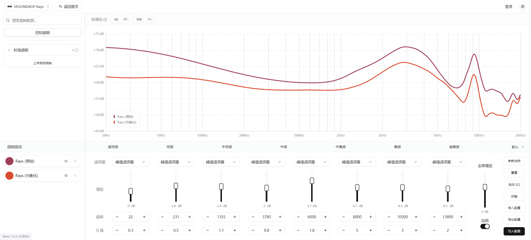Increase frequency 1355 with plus
The image size is (531, 240).
pos(235,217)
